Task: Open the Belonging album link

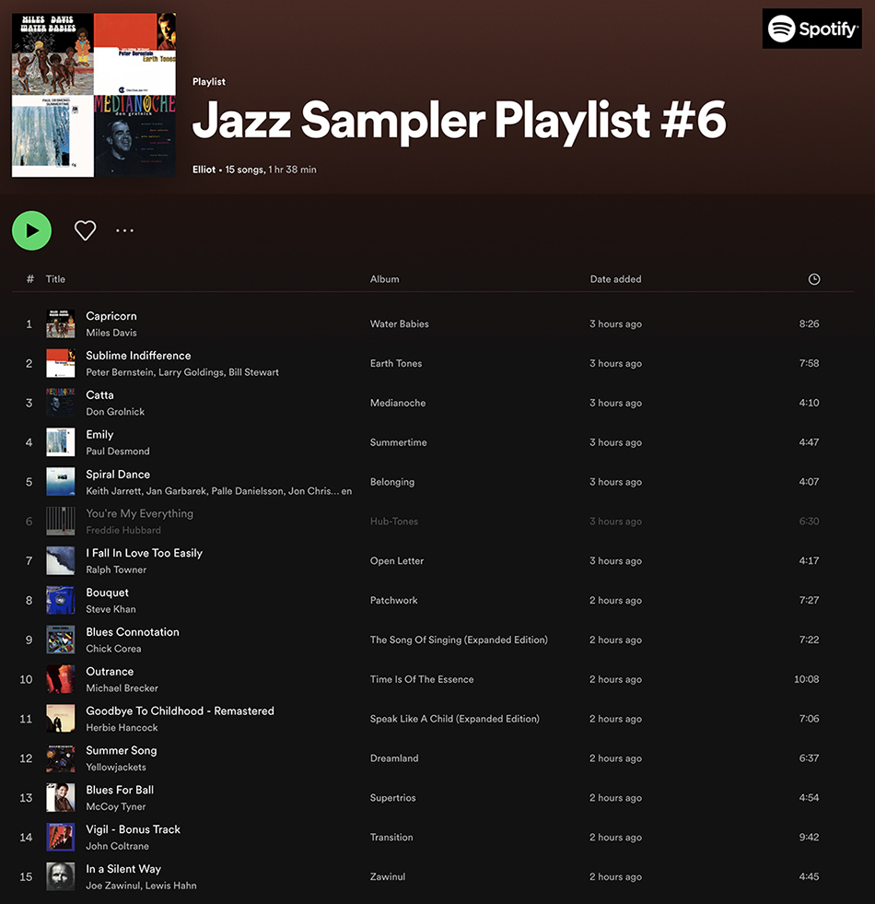Action: (392, 482)
